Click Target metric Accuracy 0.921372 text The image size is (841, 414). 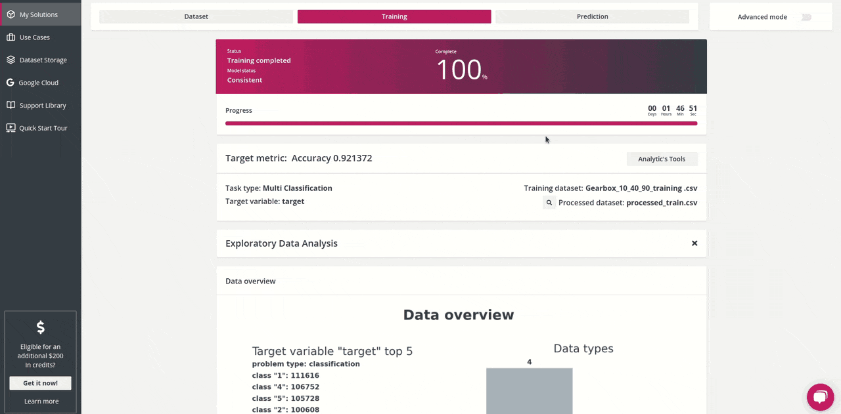pos(298,158)
